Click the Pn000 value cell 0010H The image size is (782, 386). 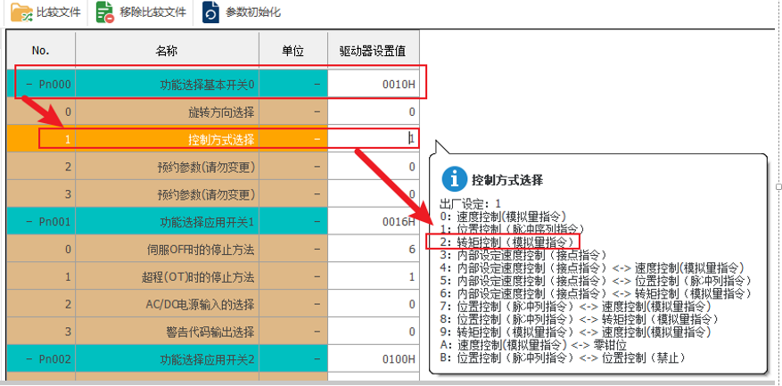tap(373, 85)
